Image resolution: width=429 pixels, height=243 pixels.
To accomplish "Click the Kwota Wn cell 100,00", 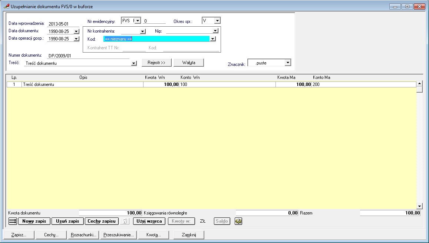I will 161,84.
